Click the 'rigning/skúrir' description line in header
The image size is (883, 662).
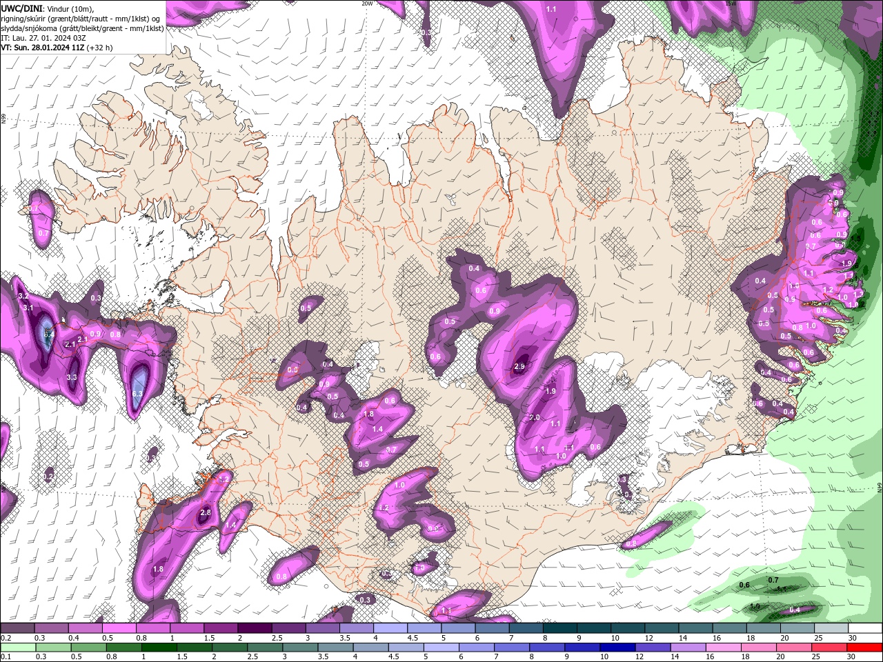tap(82, 18)
